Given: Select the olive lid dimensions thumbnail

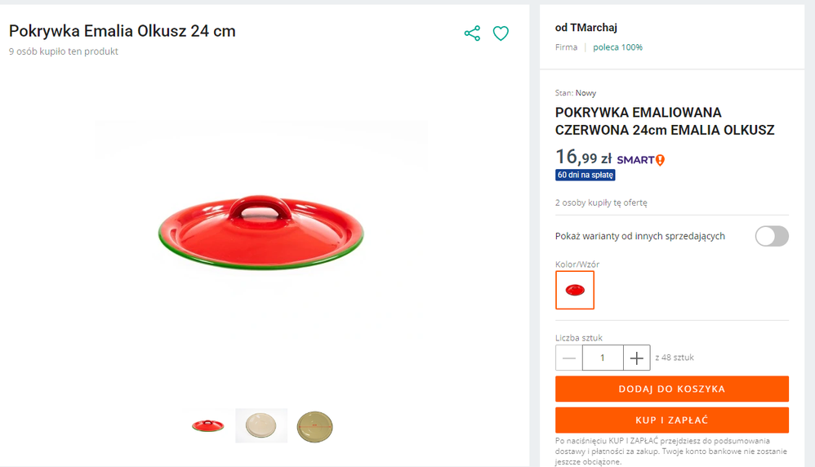Looking at the screenshot, I should (x=314, y=426).
